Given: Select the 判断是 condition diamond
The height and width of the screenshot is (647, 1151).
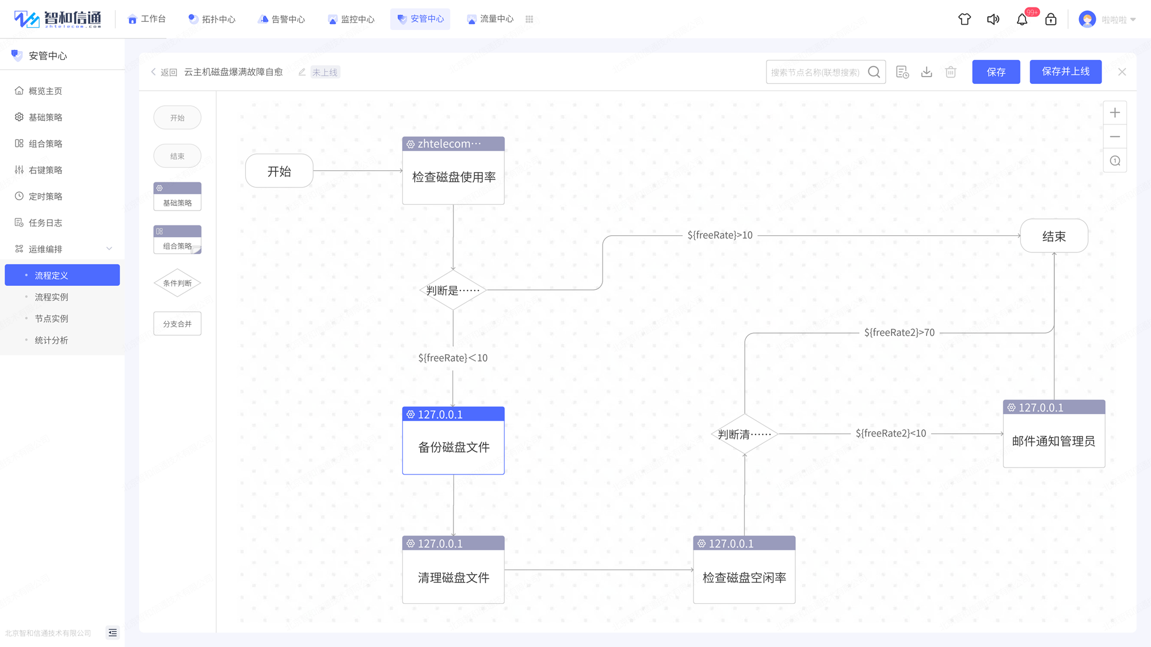Looking at the screenshot, I should click(453, 290).
